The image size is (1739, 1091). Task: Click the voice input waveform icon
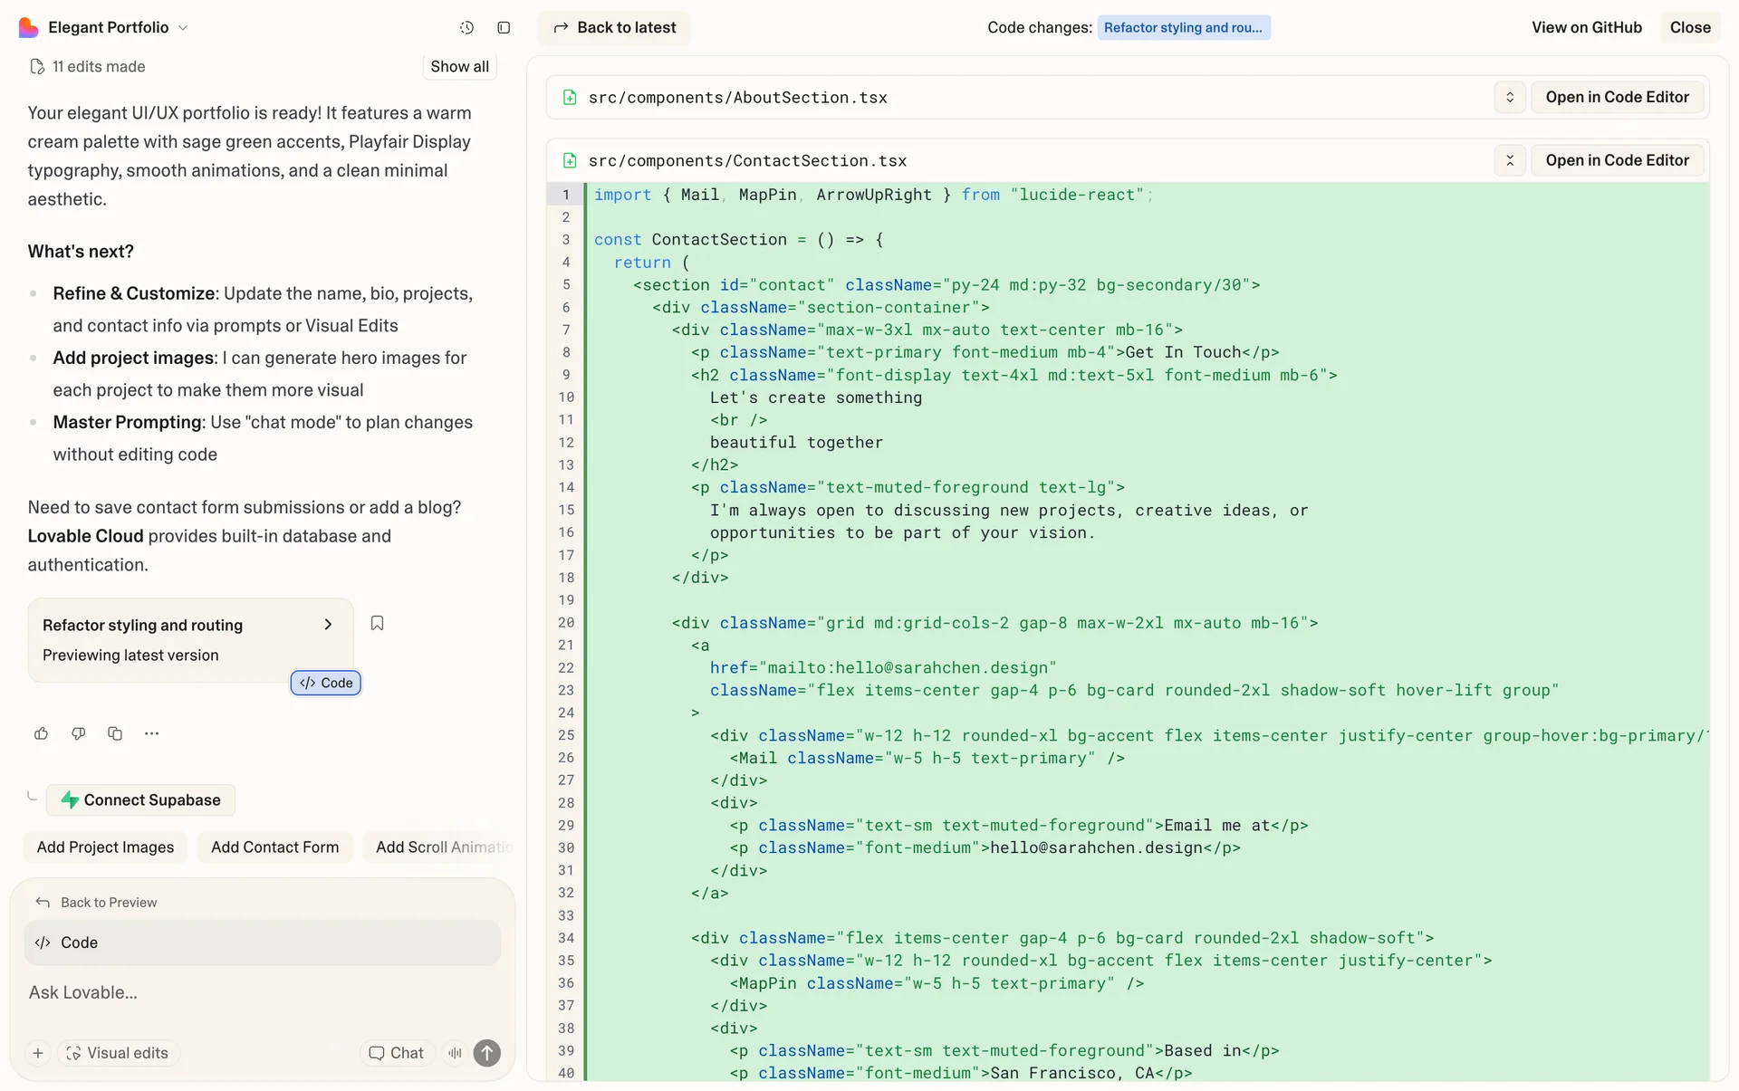455,1053
